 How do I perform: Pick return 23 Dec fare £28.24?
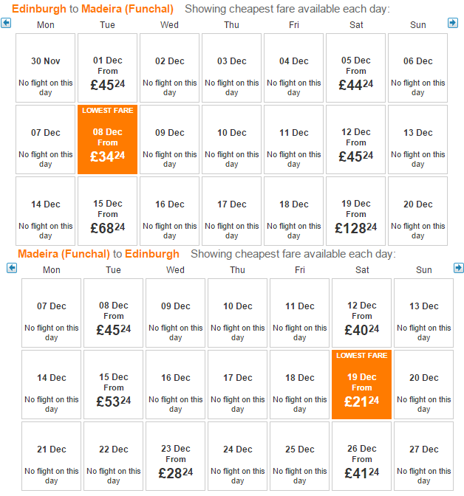point(175,456)
